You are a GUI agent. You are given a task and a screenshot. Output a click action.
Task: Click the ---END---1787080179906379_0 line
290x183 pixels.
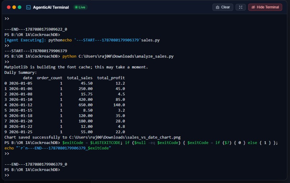coord(36,164)
